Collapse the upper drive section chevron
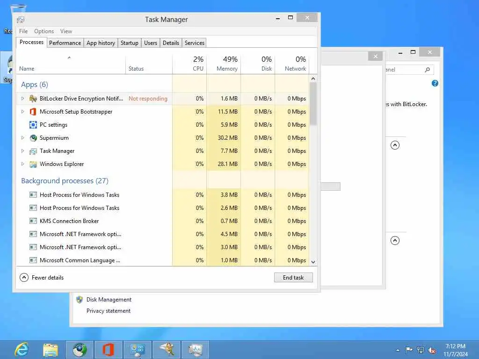 [x=395, y=145]
